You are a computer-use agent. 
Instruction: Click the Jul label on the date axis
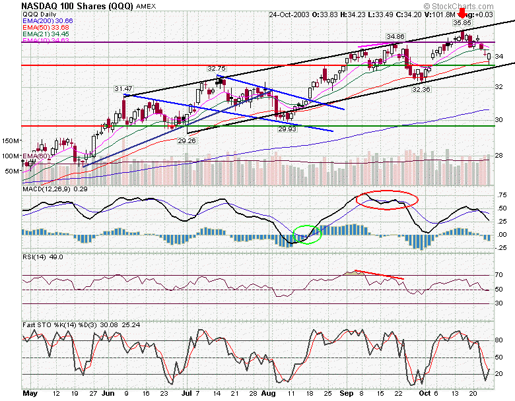click(187, 393)
